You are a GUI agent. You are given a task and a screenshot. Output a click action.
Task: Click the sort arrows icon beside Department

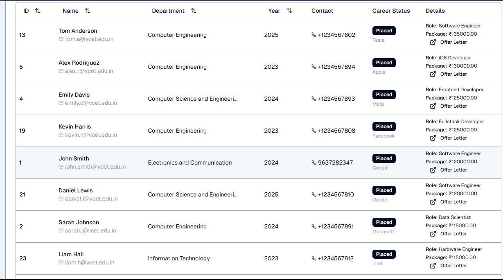point(194,11)
